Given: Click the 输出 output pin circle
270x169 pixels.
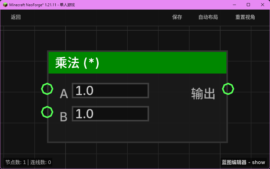Looking at the screenshot, I should pyautogui.click(x=228, y=89).
